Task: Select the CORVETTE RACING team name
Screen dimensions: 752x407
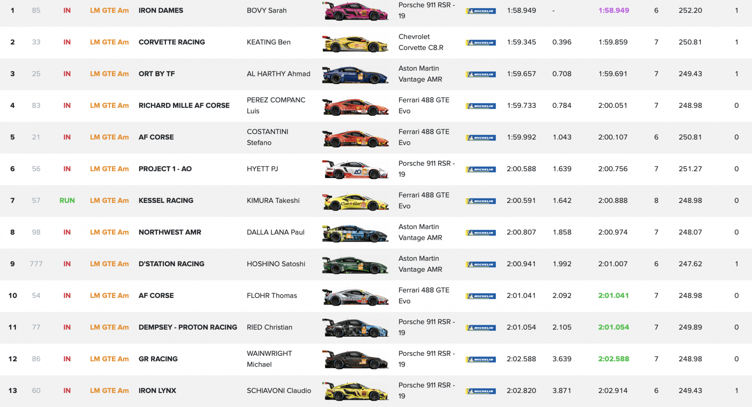Action: [x=172, y=42]
